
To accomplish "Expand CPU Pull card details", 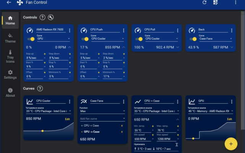I will pos(178,47).
